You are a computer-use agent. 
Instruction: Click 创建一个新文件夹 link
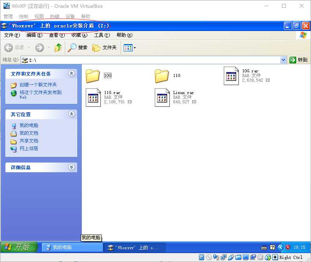tap(38, 85)
